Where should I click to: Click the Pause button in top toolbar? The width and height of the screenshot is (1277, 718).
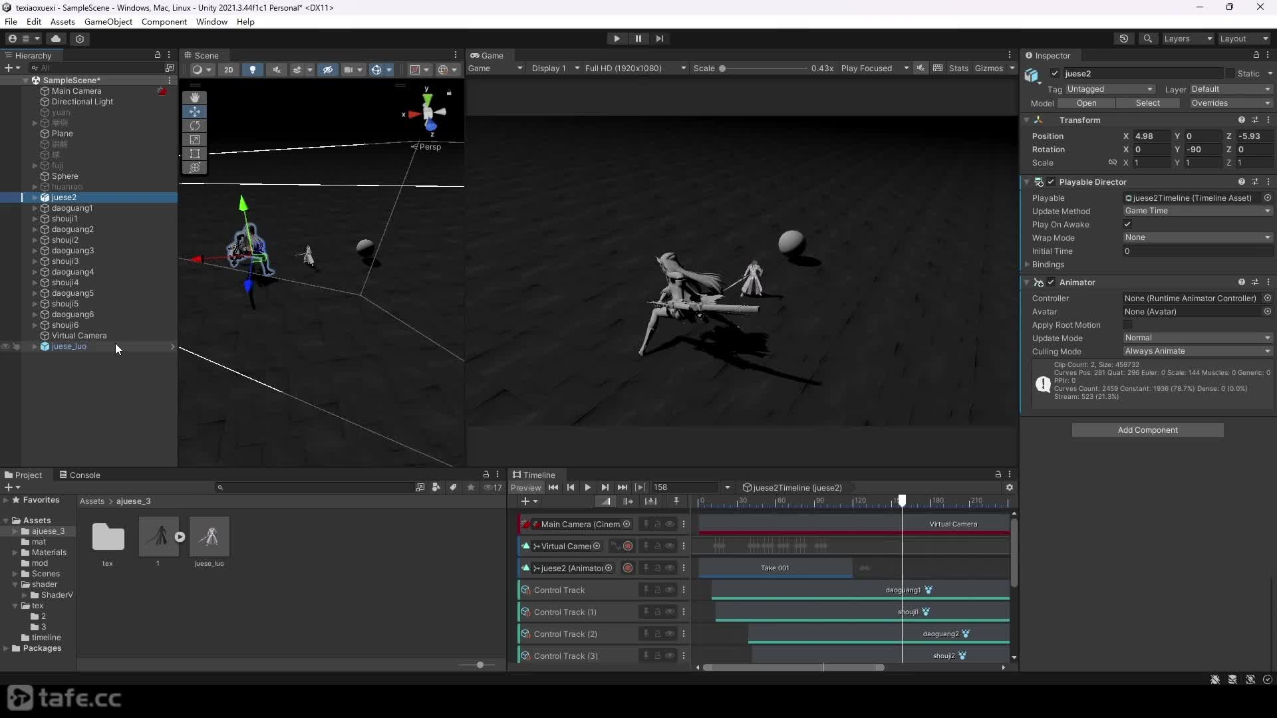pos(638,39)
